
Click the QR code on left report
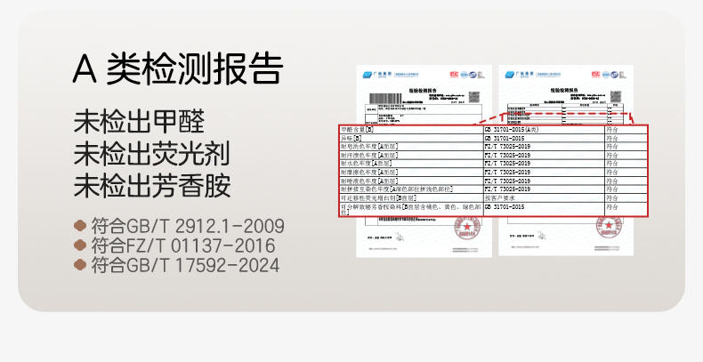(474, 97)
